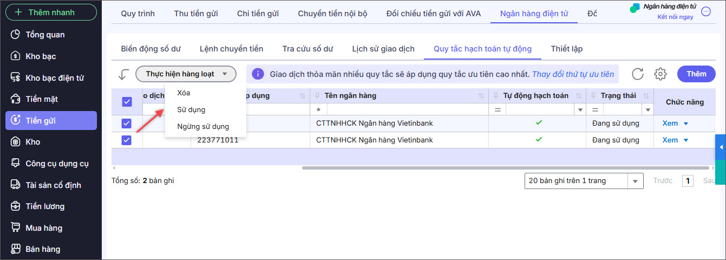The height and width of the screenshot is (260, 726).
Task: Click the Thêm button
Action: 696,74
